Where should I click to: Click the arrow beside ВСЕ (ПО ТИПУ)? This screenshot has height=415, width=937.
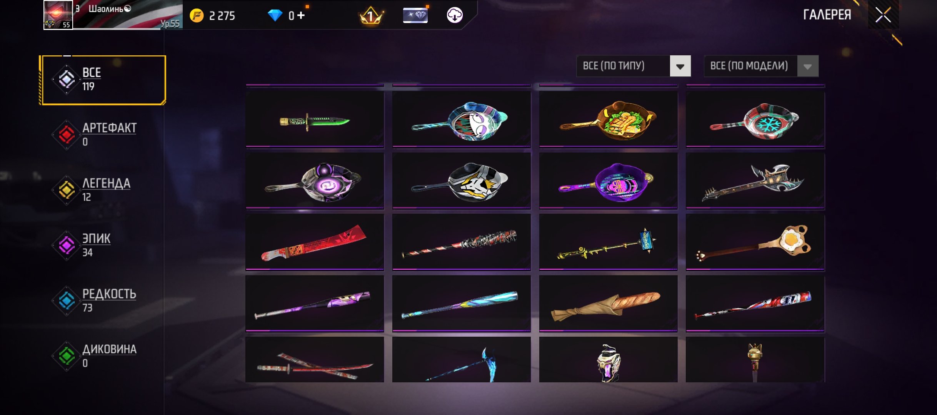tap(680, 66)
